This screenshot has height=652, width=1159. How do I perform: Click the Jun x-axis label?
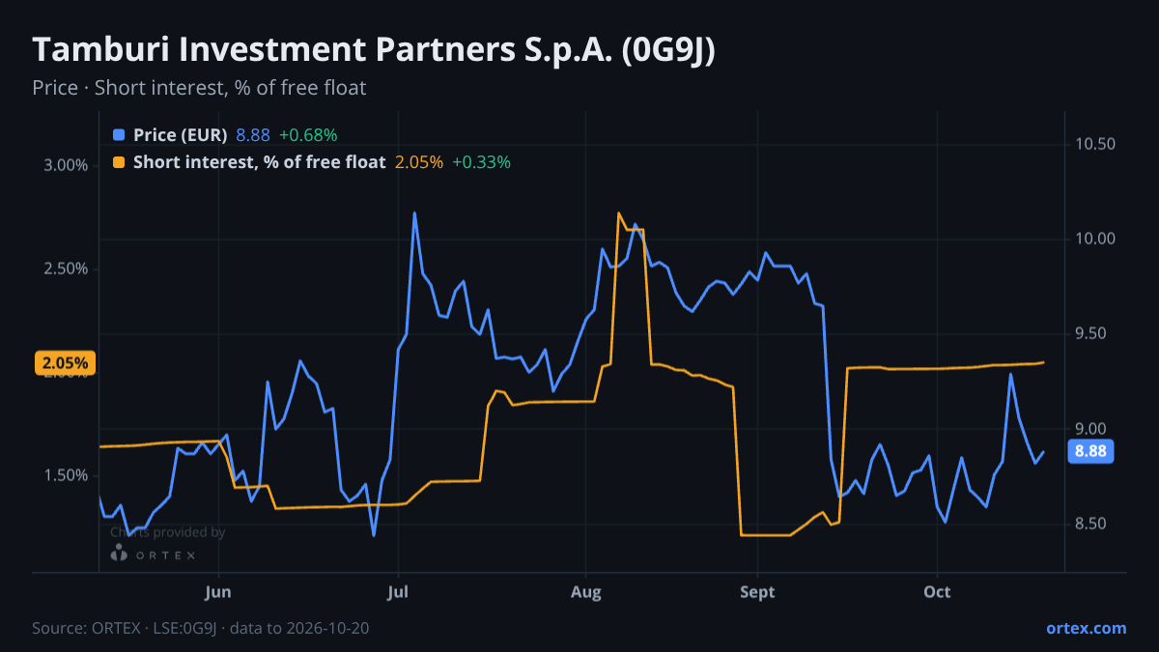click(x=218, y=592)
